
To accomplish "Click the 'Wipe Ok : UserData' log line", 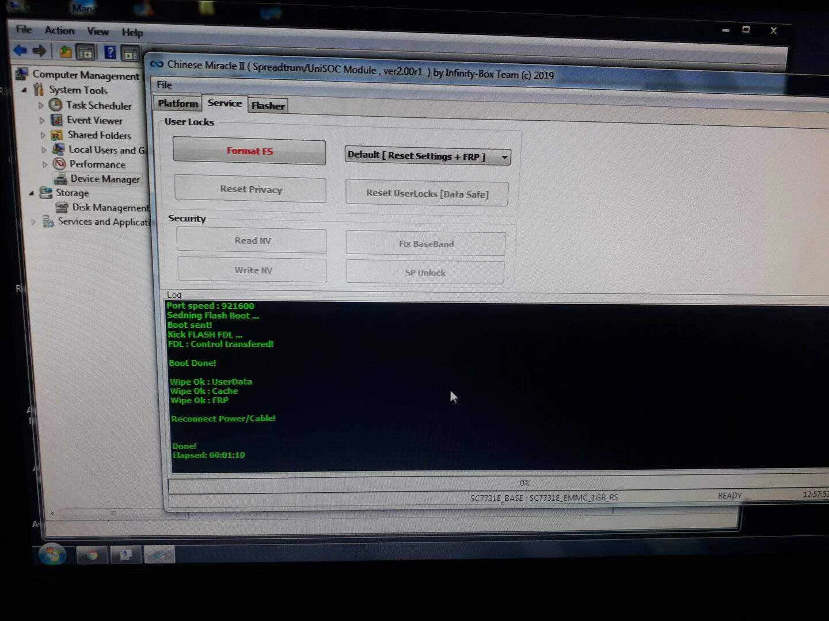I will (211, 381).
